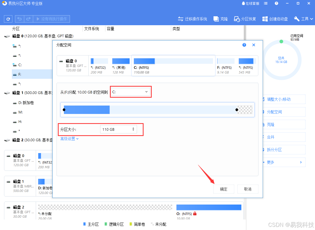The width and height of the screenshot is (315, 230).
Task: Open the list menu icon in title bar
Action: (266, 3)
